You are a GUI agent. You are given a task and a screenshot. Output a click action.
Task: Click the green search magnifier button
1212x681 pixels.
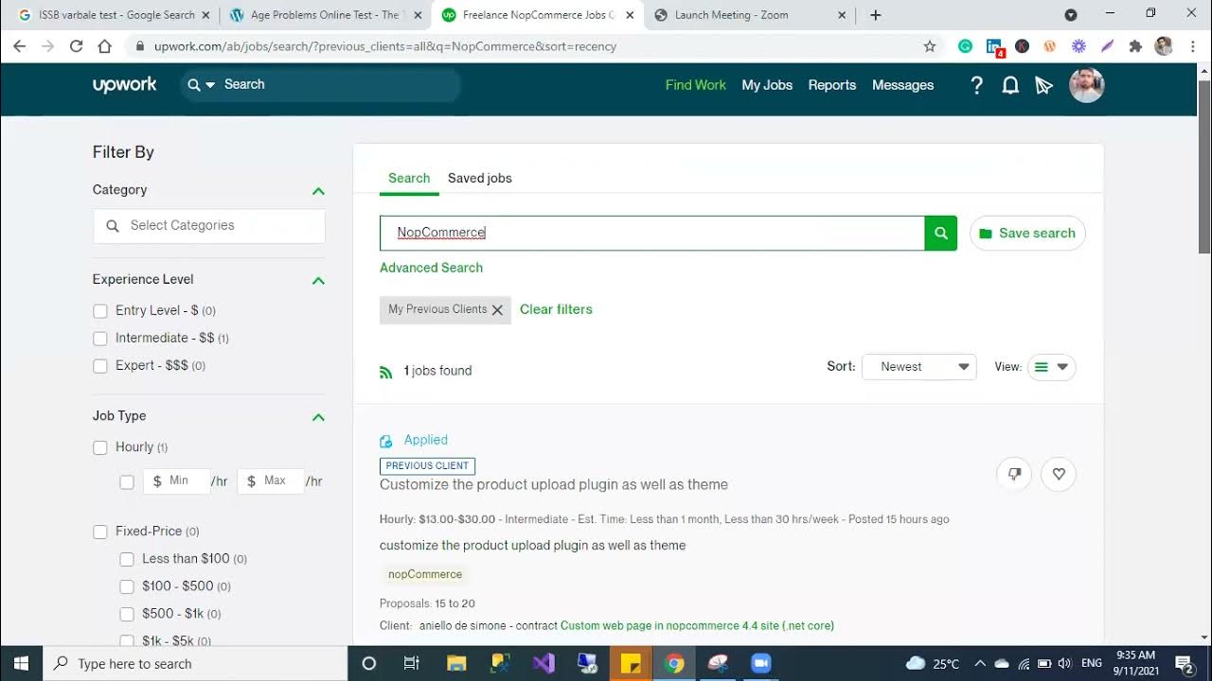click(940, 233)
